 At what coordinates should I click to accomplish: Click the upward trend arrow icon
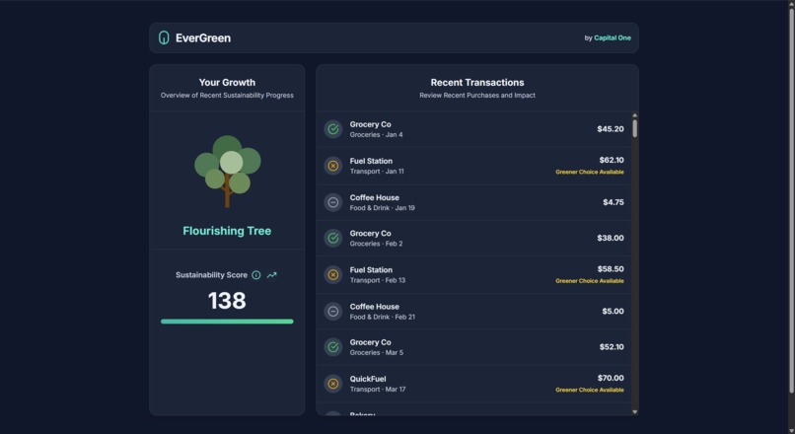[272, 275]
